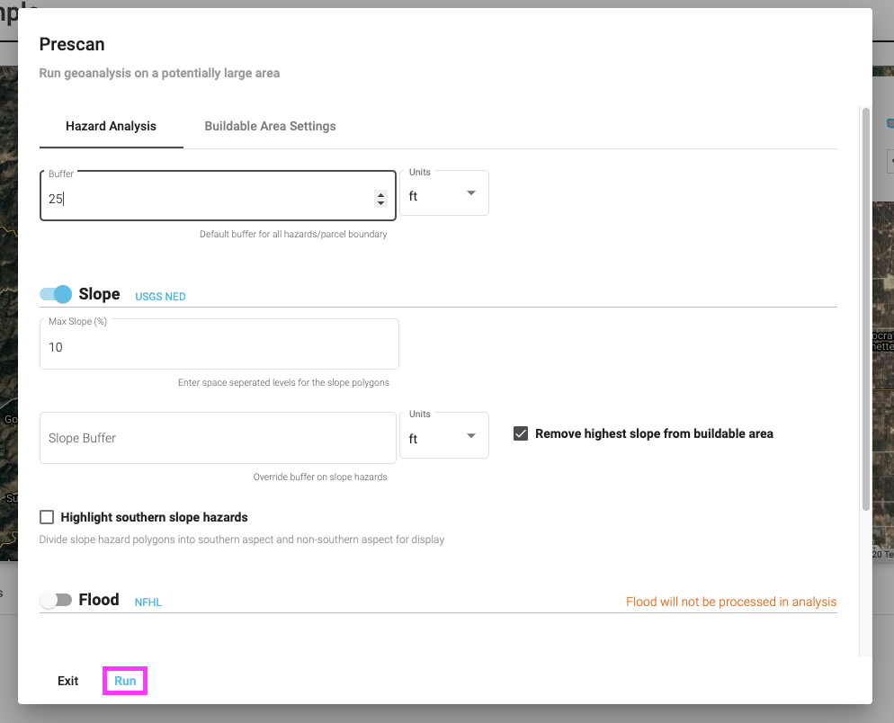Screen dimensions: 894x723
Task: Click the dialog's vertical scrollbar
Action: (865, 309)
